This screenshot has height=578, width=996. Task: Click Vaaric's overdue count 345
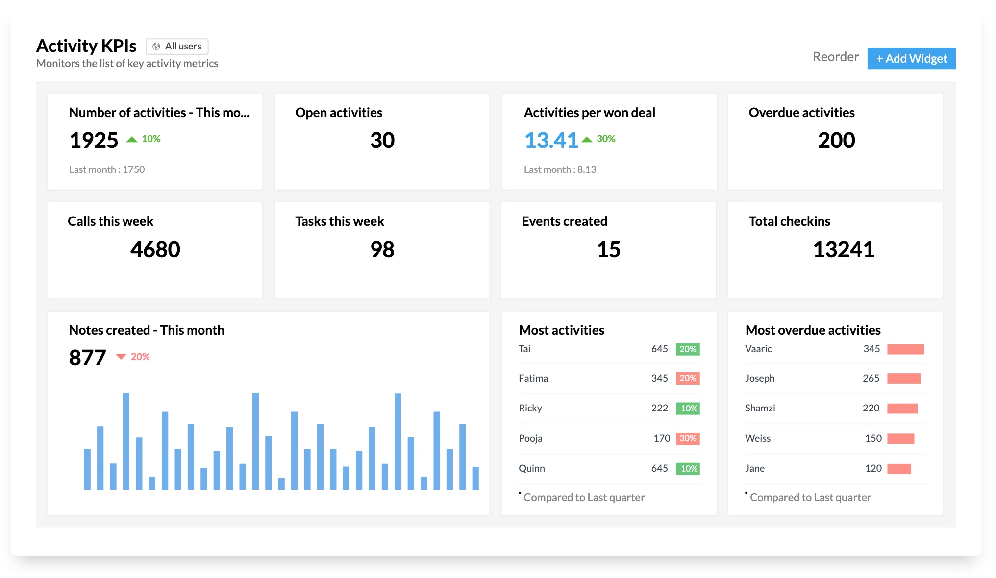tap(871, 349)
